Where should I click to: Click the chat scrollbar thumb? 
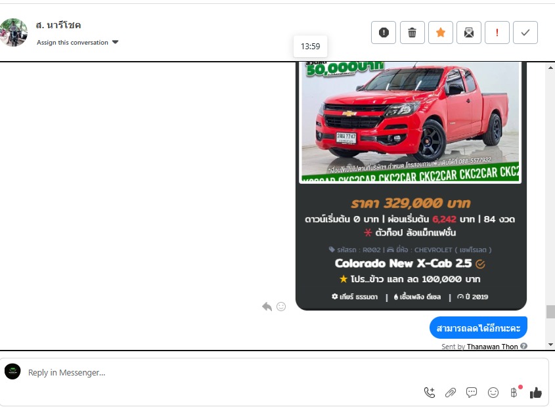[x=550, y=312]
